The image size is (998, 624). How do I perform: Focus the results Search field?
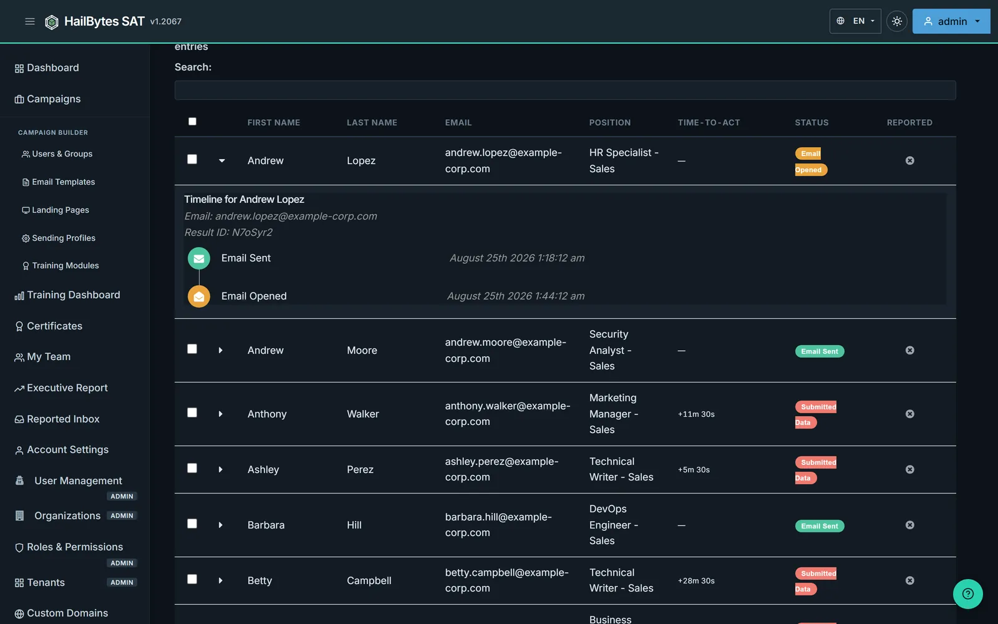[565, 90]
